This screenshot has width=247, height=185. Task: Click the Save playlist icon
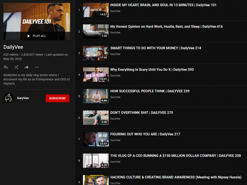pos(6,67)
